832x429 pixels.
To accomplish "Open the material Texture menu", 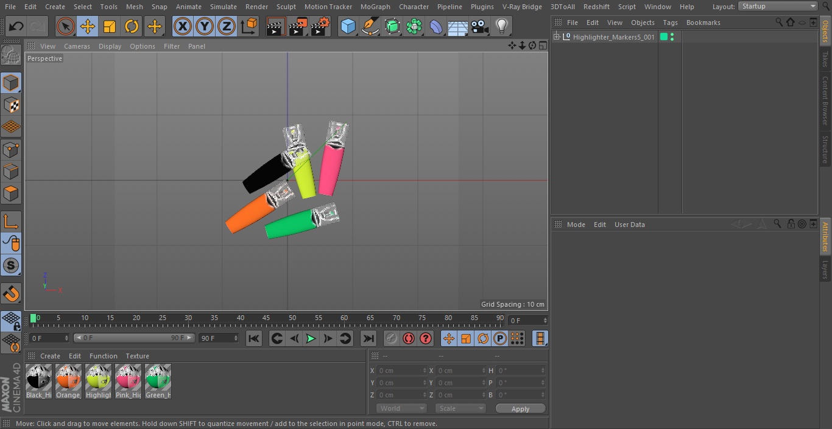I will coord(137,356).
